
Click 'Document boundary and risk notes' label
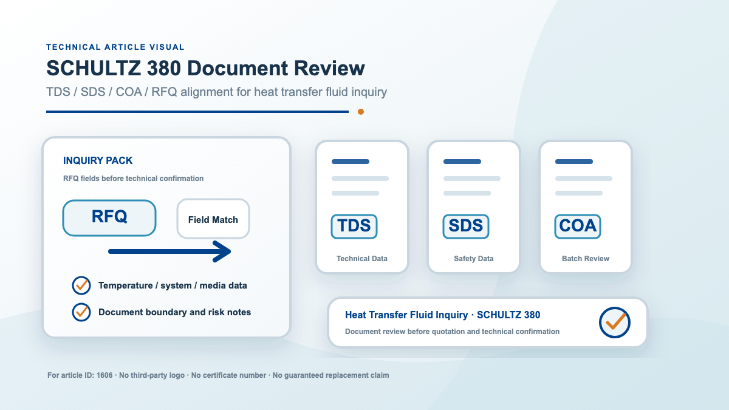pos(174,312)
